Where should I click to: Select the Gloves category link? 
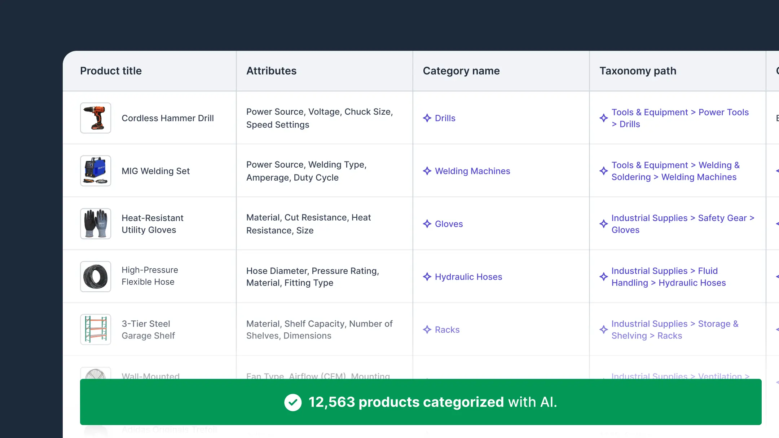click(449, 224)
